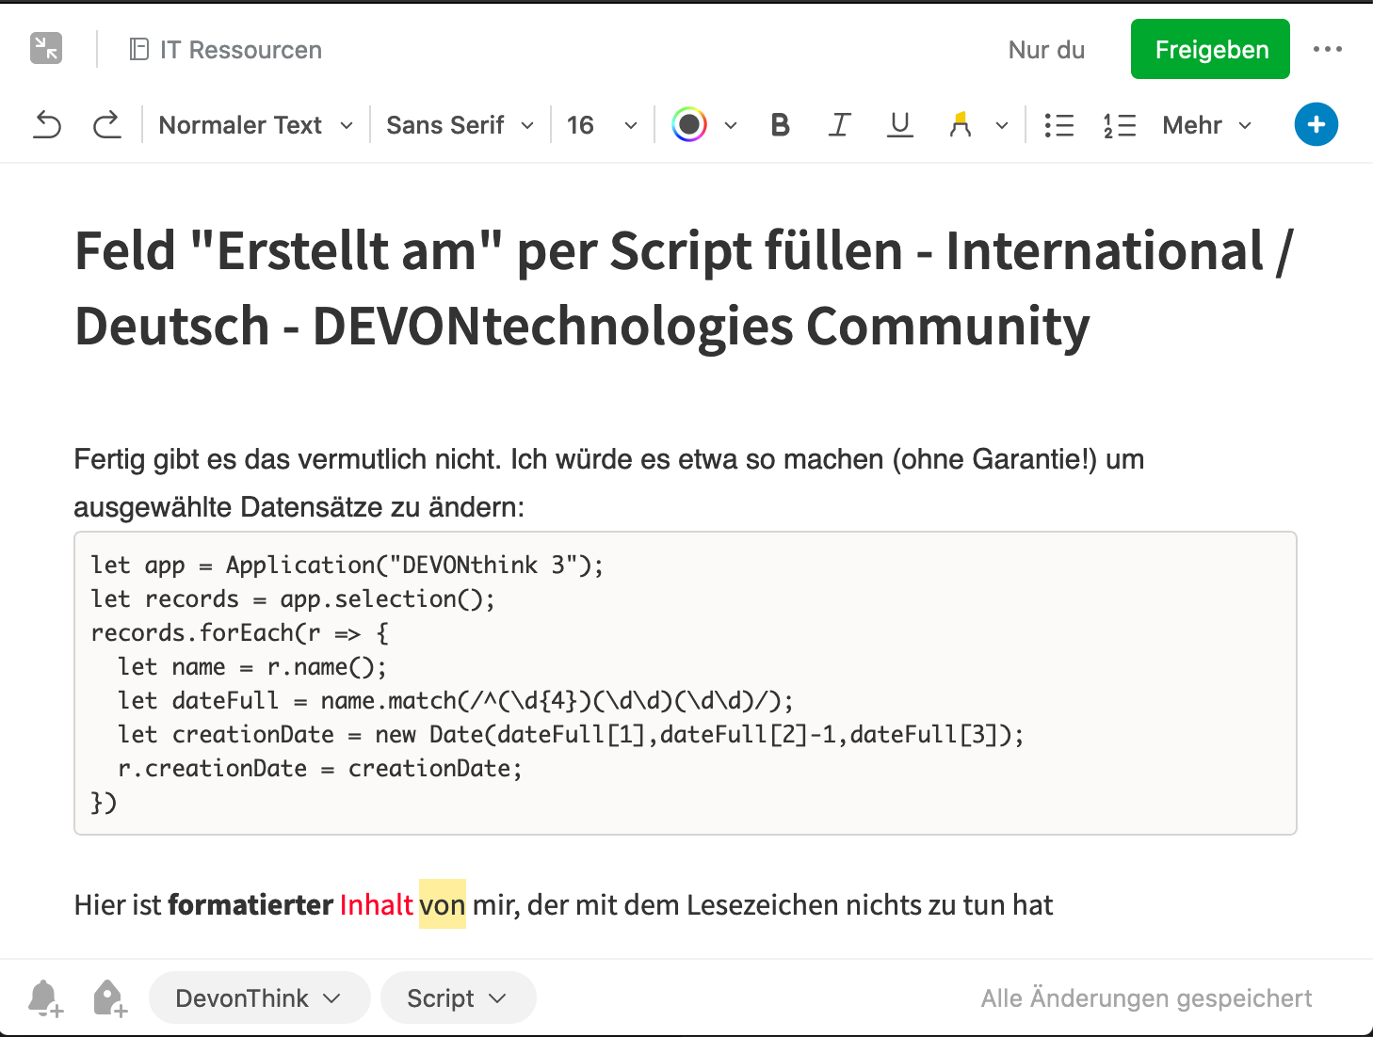This screenshot has height=1037, width=1373.
Task: Click the red word Inhalt
Action: click(377, 904)
